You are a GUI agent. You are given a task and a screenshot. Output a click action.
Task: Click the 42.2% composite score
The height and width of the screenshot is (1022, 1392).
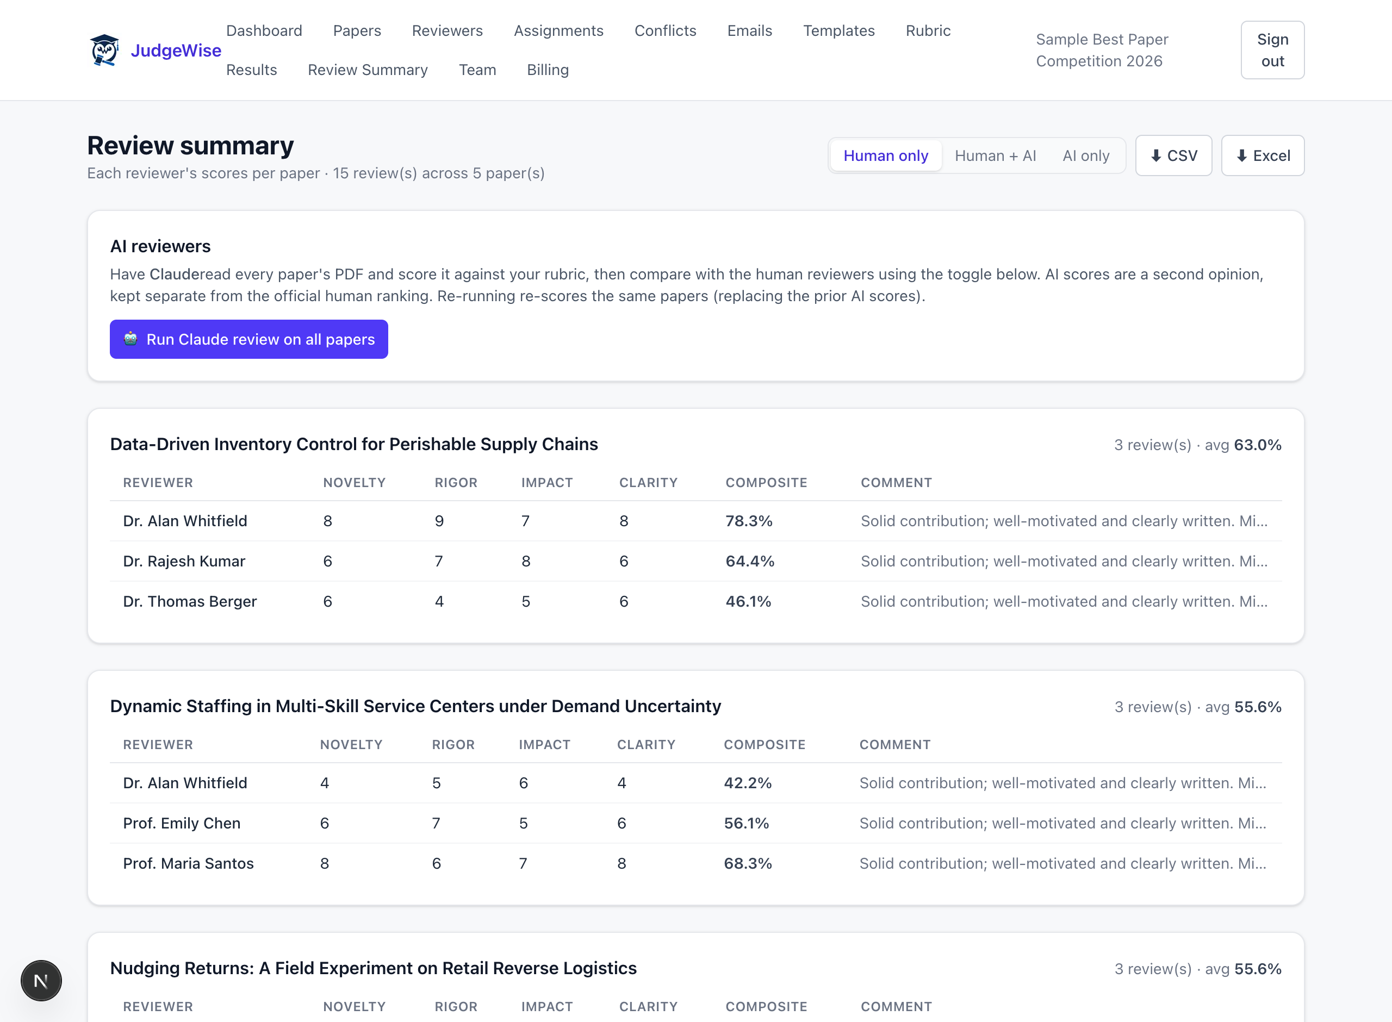pyautogui.click(x=747, y=783)
